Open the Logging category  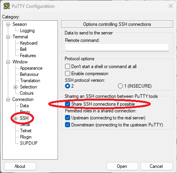click(27, 31)
